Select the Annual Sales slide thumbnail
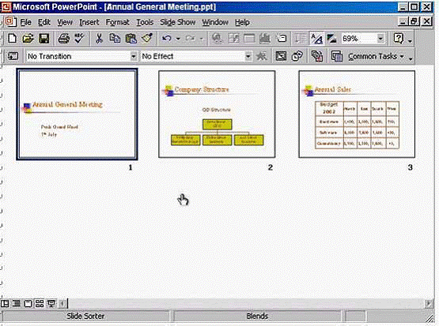Viewport: 439px width, 326px height. pyautogui.click(x=357, y=114)
